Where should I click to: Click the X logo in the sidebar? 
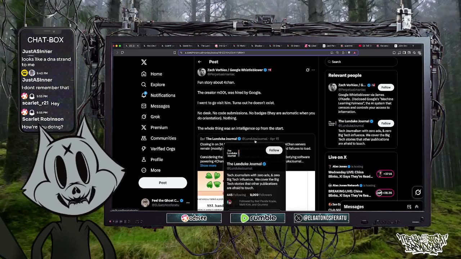click(x=144, y=62)
